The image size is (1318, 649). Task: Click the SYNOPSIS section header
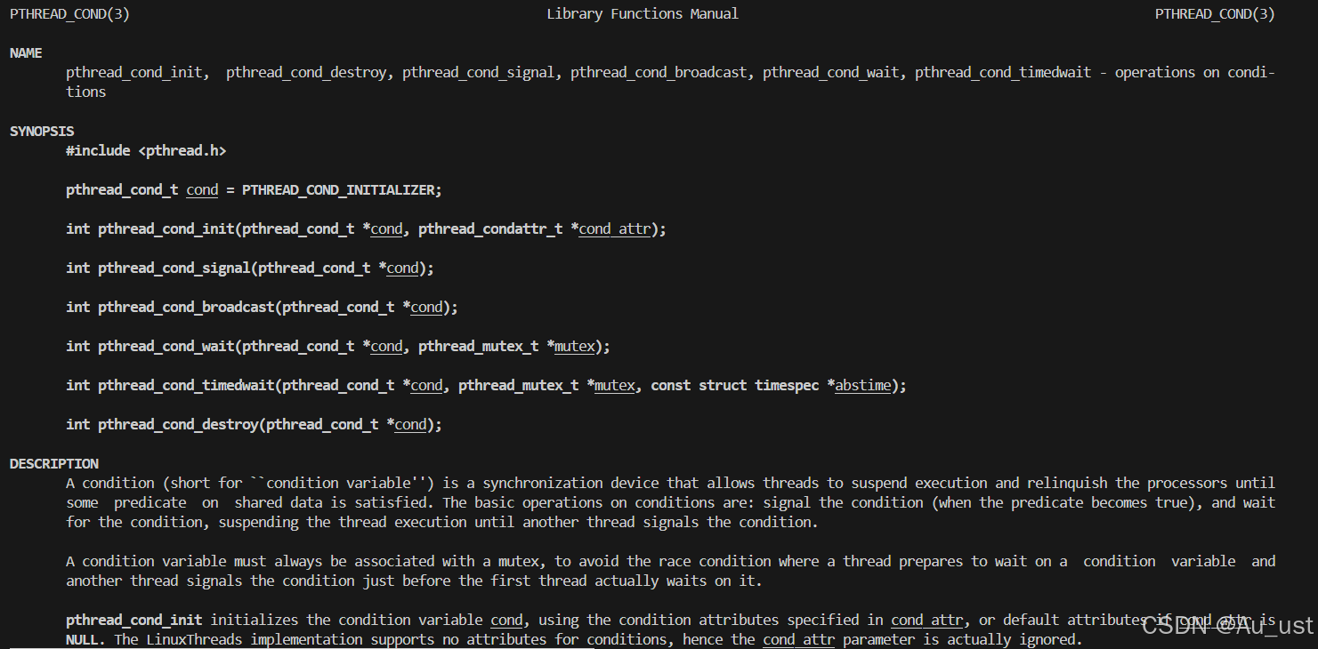41,131
